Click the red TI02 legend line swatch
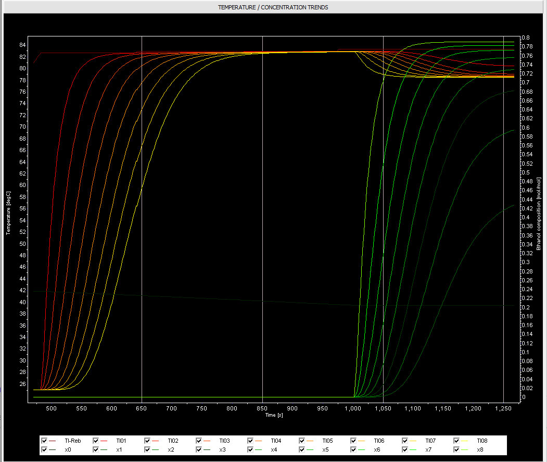Screen dimensions: 547x462 [x=156, y=441]
